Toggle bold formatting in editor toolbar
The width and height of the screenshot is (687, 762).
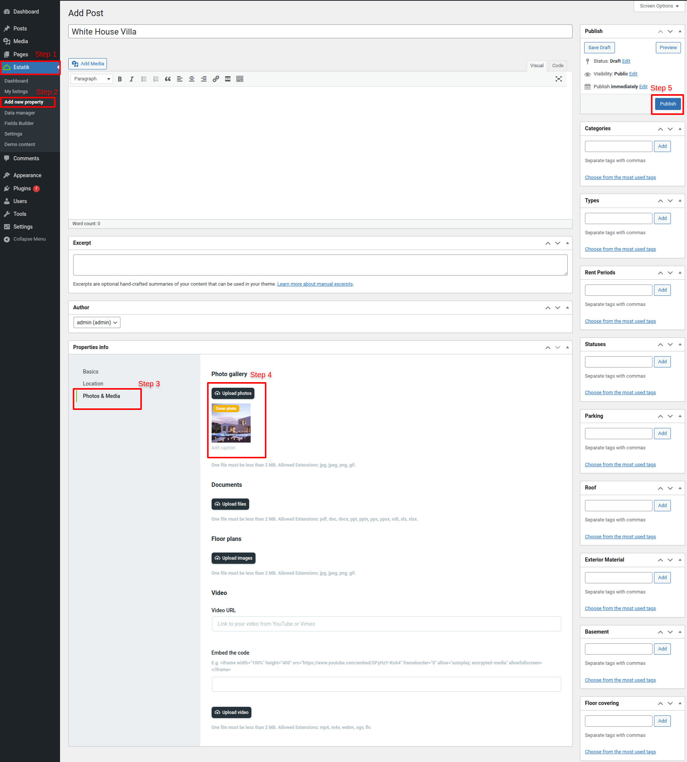tap(120, 79)
